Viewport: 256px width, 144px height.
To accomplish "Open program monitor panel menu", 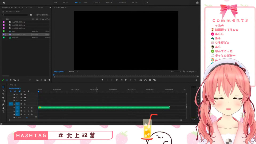I will (x=66, y=7).
